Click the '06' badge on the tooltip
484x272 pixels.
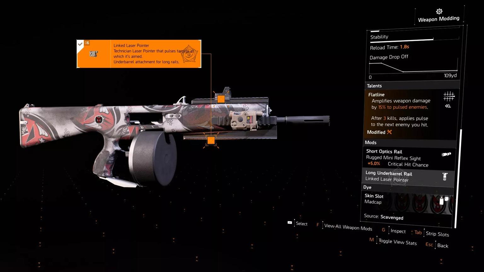click(87, 43)
